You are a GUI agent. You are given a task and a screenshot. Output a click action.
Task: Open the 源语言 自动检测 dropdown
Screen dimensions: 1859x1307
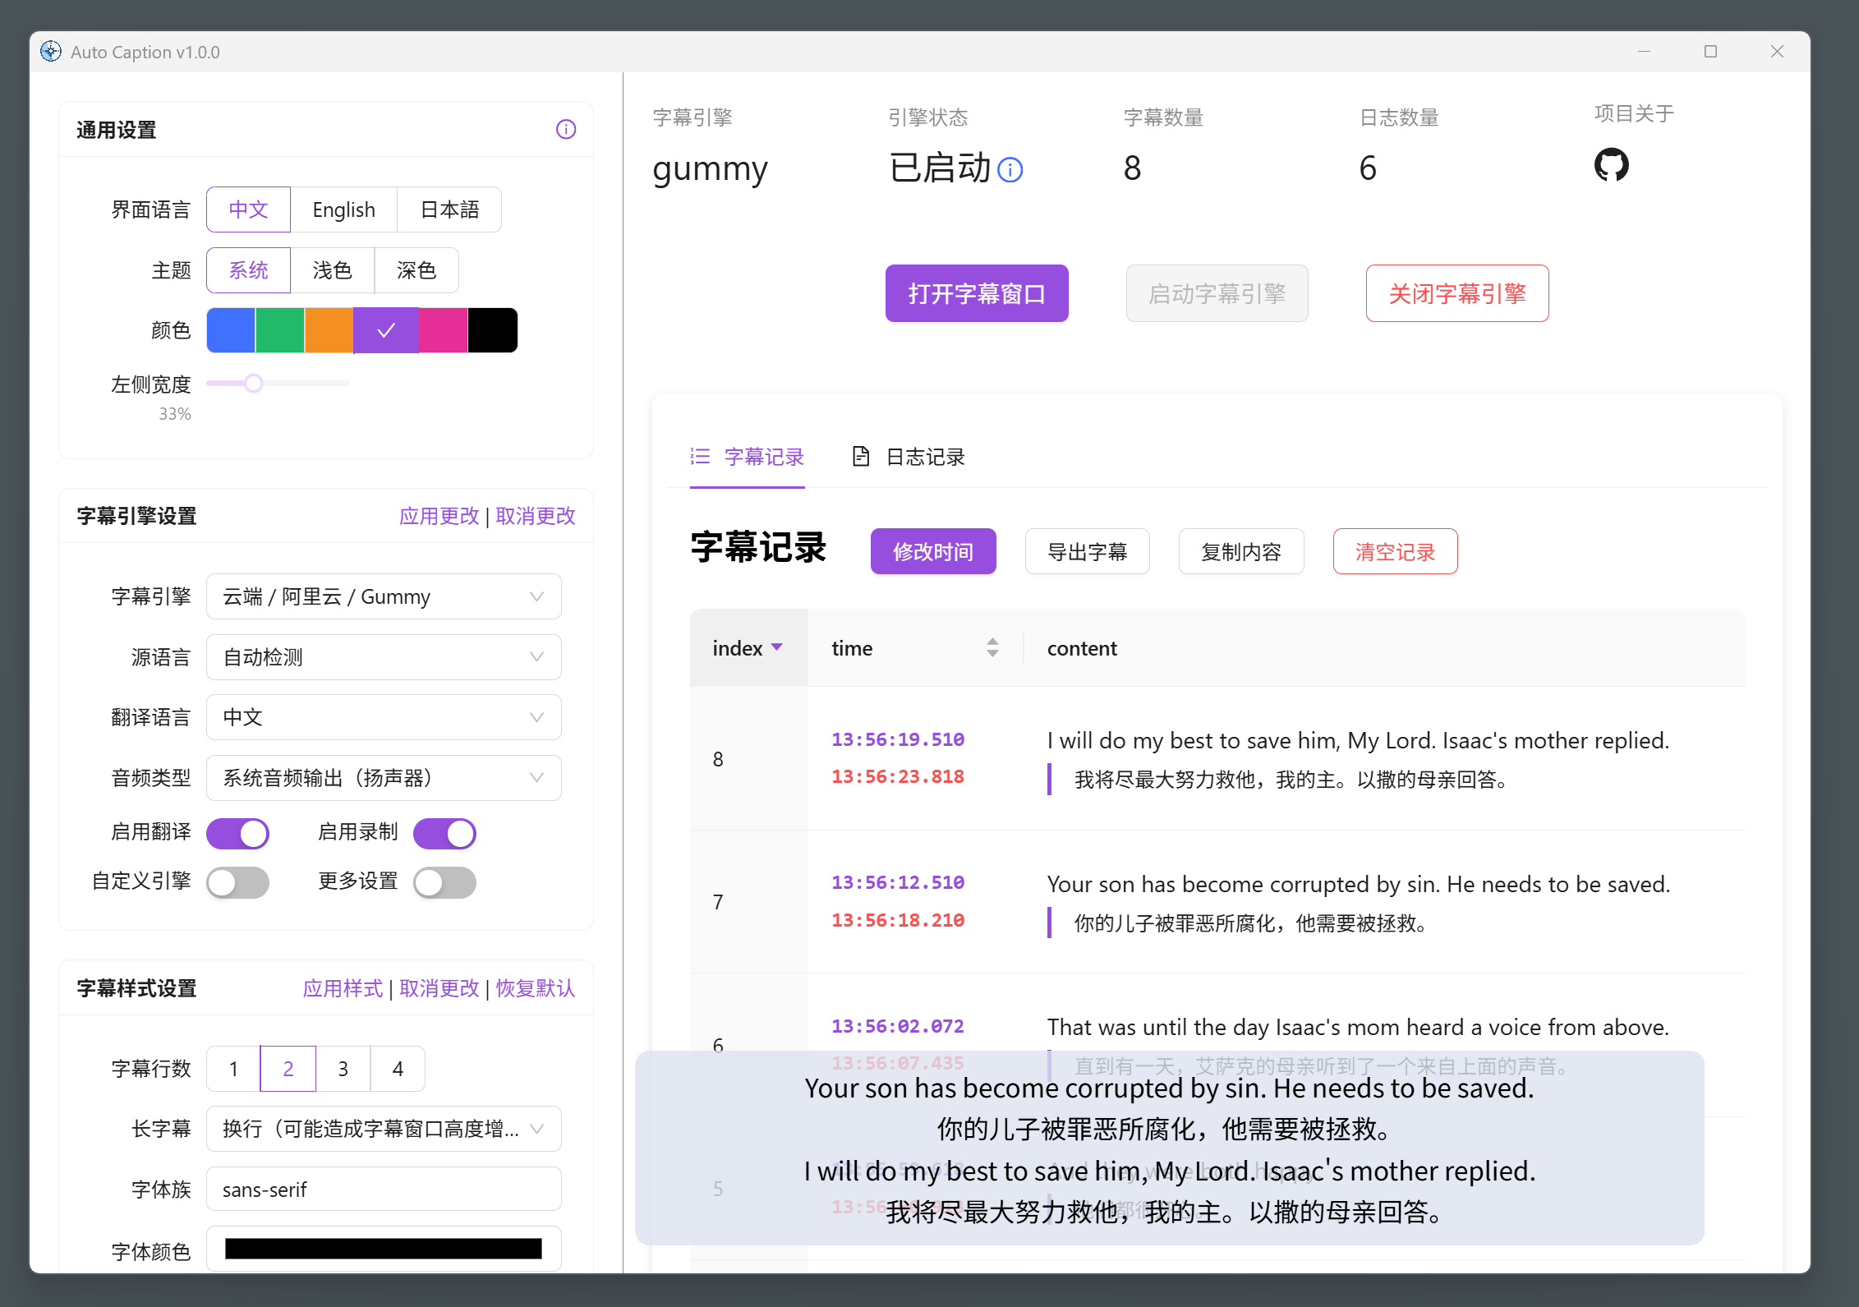384,657
